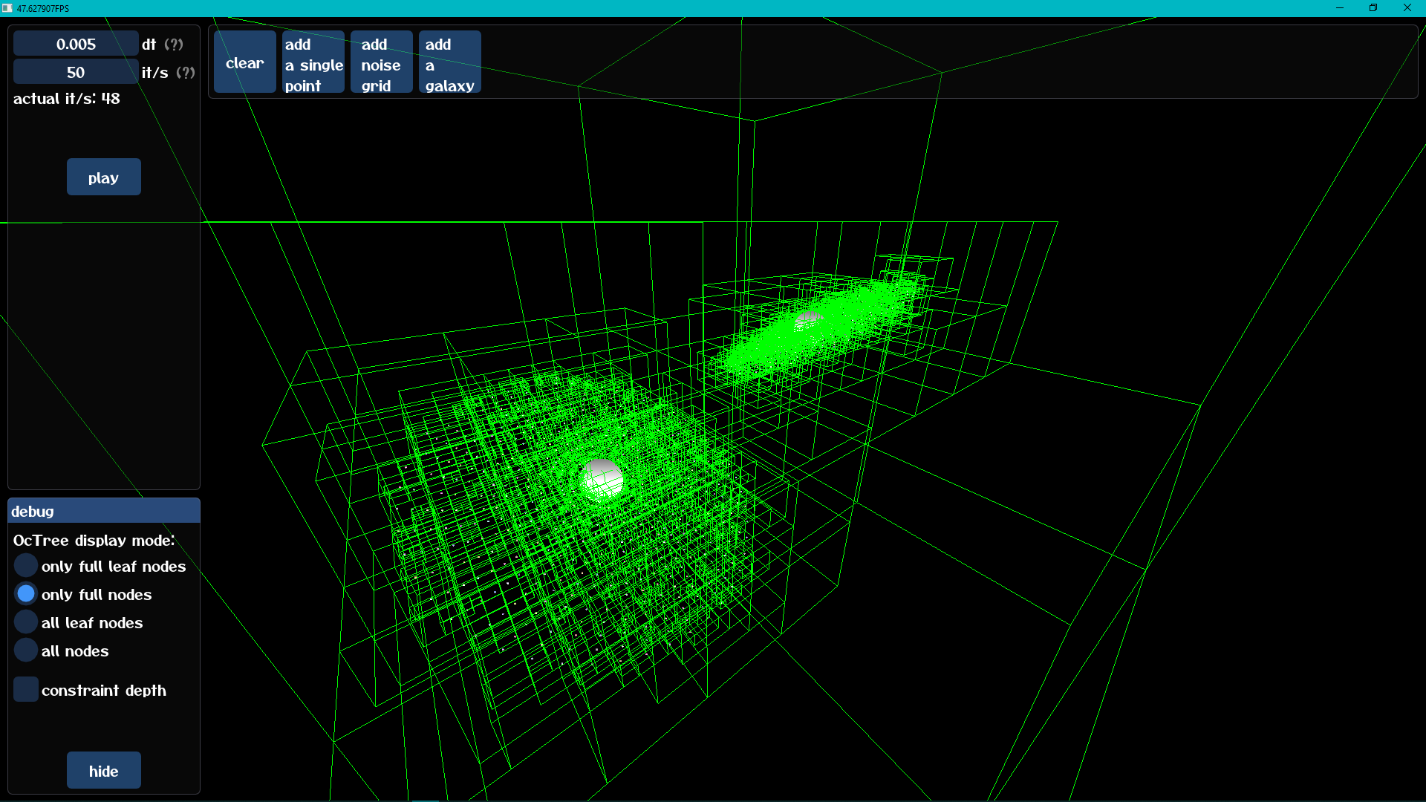This screenshot has height=802, width=1426.
Task: Add a single point
Action: (313, 62)
